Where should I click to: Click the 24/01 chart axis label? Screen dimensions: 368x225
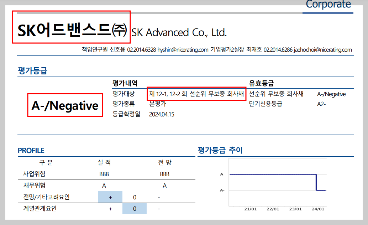tap(318, 209)
